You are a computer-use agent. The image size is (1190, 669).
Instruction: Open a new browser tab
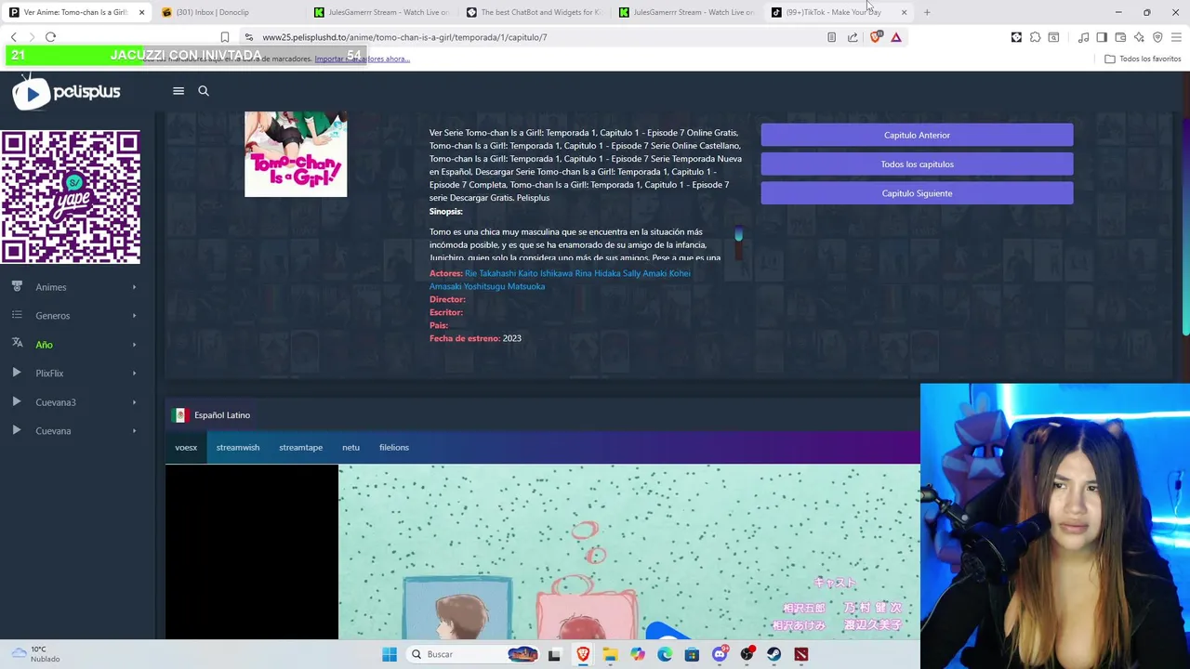click(x=927, y=12)
